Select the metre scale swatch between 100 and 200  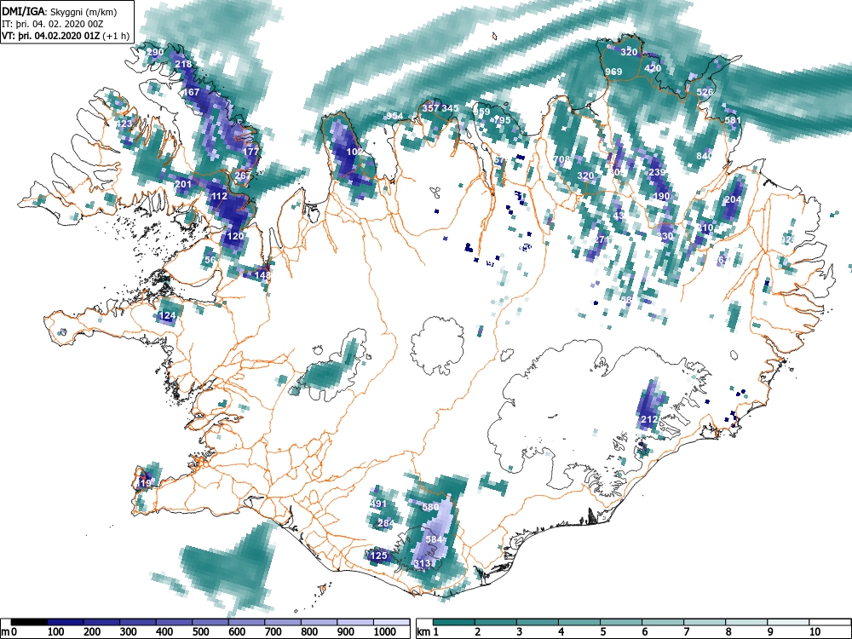tap(66, 622)
